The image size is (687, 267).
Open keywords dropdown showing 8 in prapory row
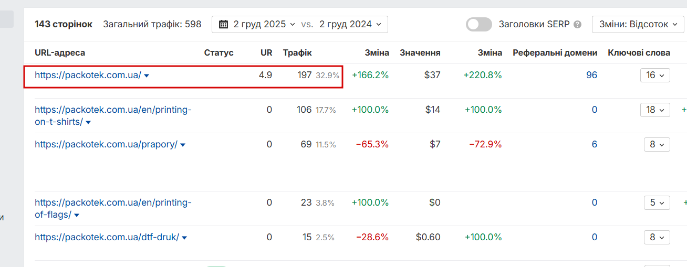(x=657, y=144)
